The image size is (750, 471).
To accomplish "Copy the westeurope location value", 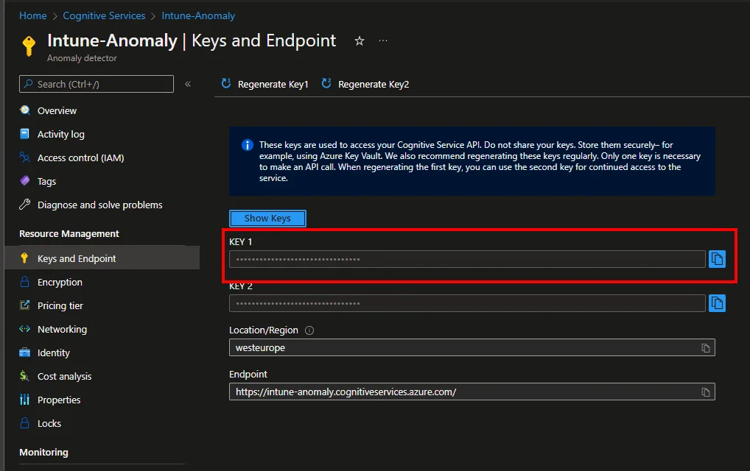I will (706, 348).
